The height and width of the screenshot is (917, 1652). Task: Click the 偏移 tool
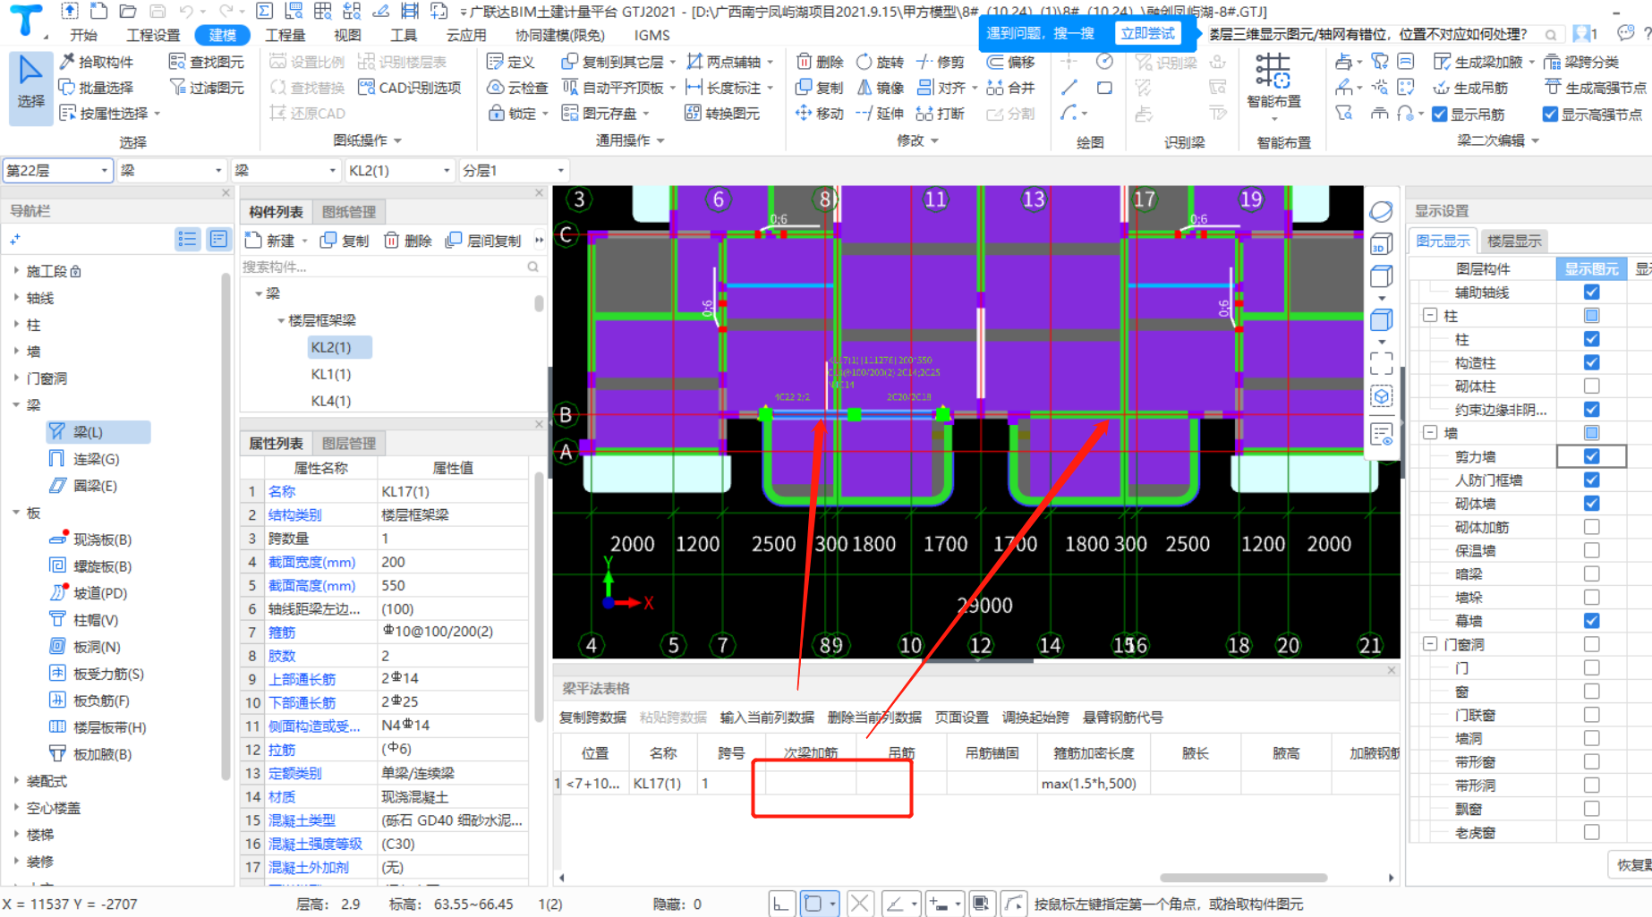point(1010,62)
